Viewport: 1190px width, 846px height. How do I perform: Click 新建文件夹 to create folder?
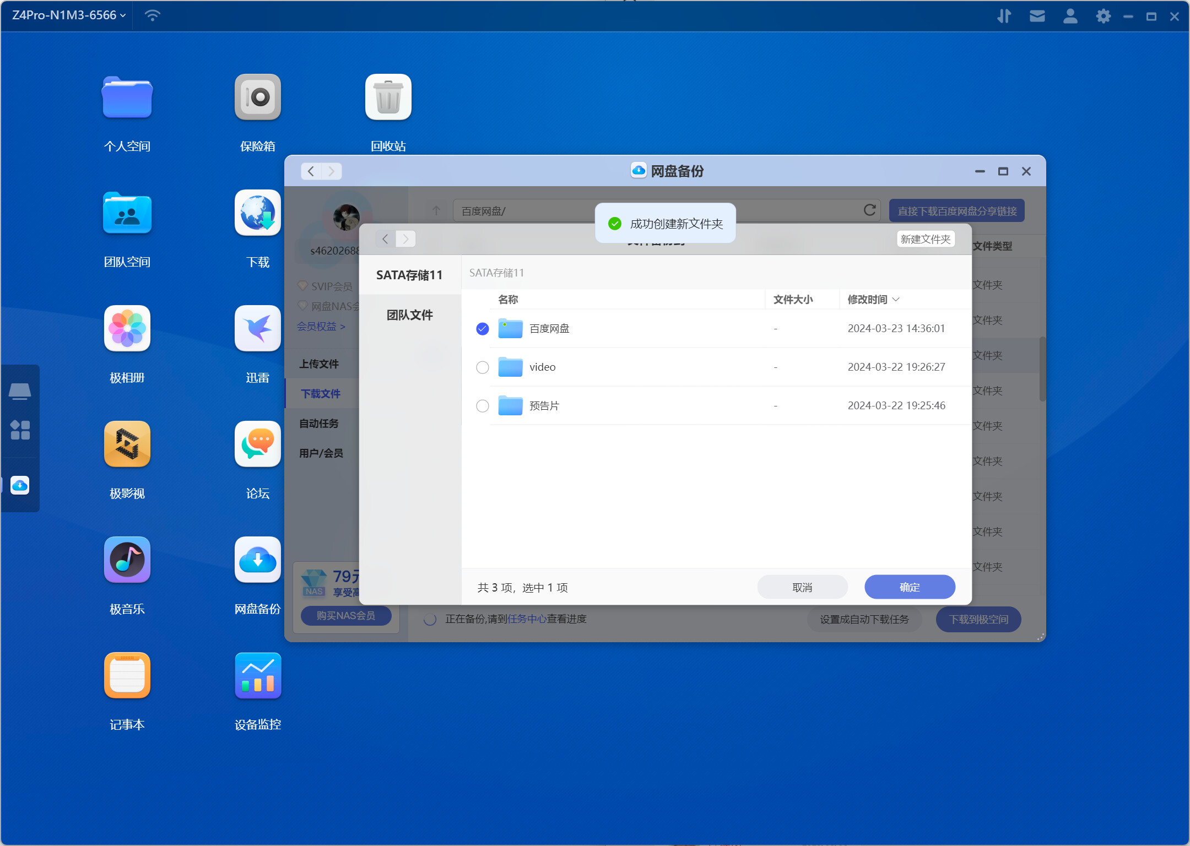925,239
